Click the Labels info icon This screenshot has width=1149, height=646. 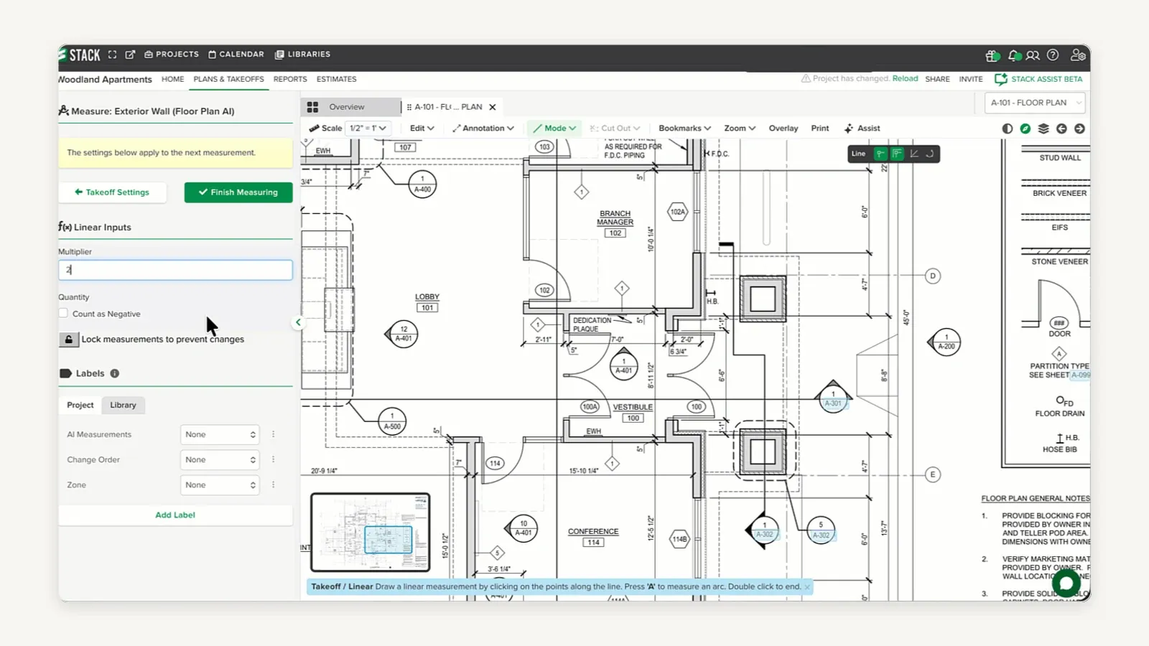click(115, 373)
